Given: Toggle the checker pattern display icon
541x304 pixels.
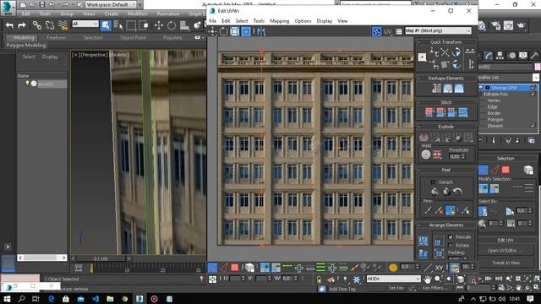Looking at the screenshot, I should coord(376,31).
